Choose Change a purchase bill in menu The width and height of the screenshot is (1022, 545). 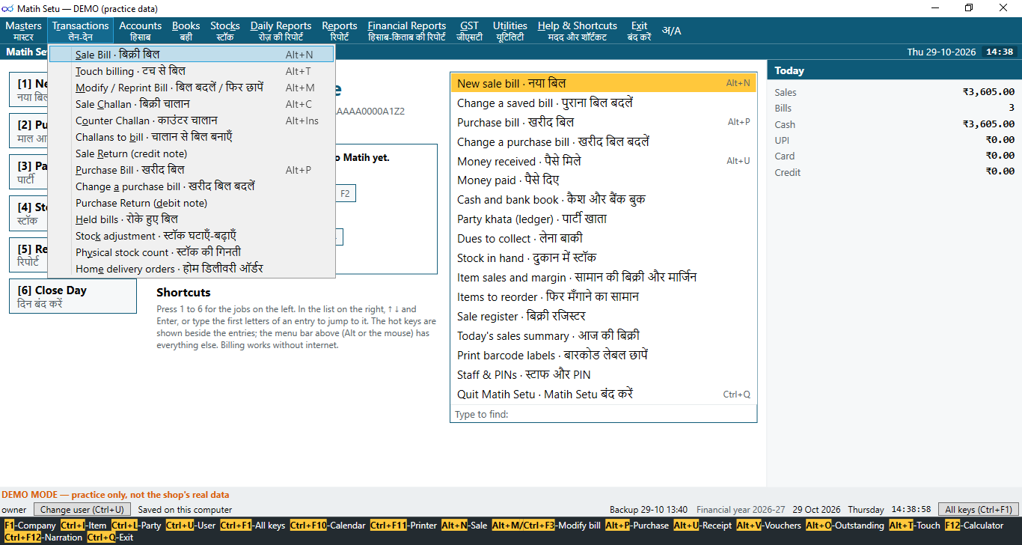192,186
